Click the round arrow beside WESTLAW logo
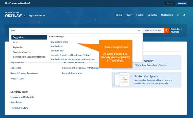Image resolution: width=193 pixels, height=118 pixels. click(x=25, y=16)
